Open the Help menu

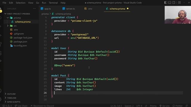point(63,3)
